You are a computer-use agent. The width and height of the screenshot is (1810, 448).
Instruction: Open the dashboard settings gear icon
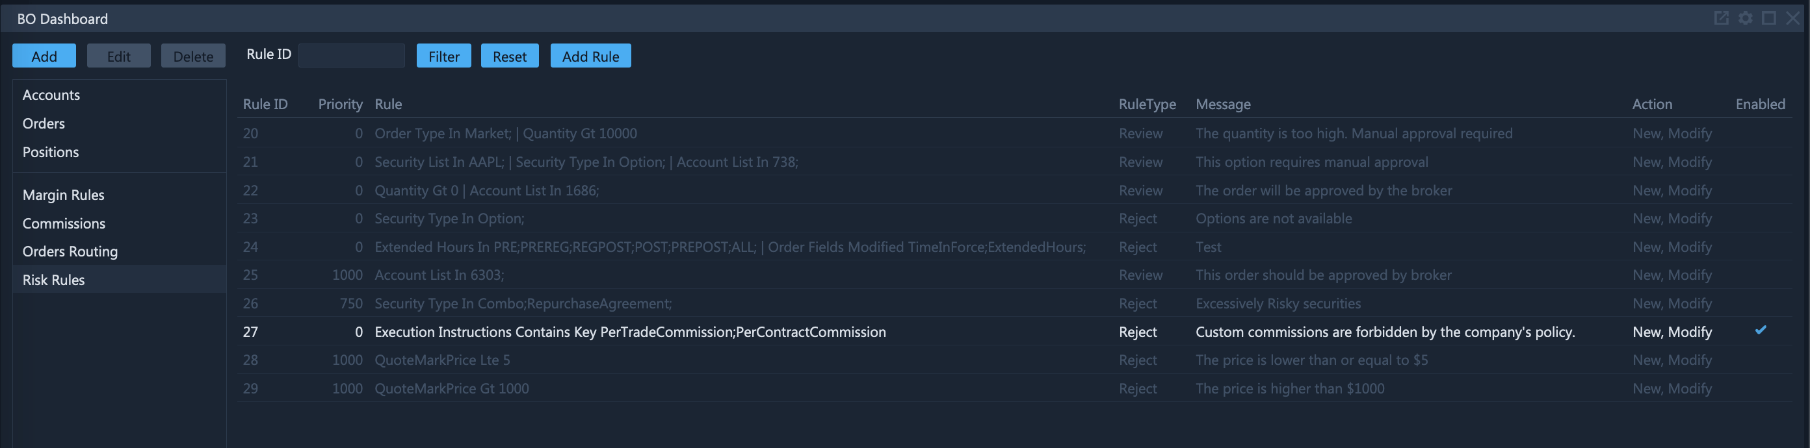coord(1746,18)
